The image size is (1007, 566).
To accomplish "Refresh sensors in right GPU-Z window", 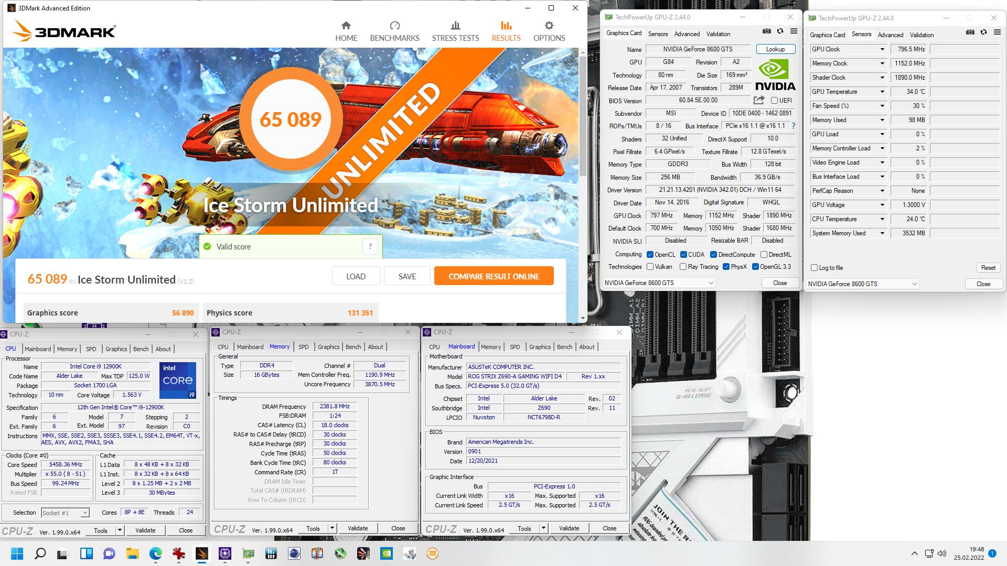I will coord(983,32).
